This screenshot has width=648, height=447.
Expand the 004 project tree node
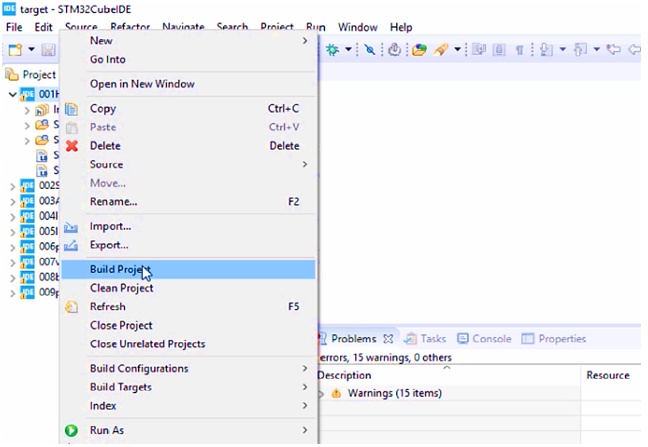point(13,217)
